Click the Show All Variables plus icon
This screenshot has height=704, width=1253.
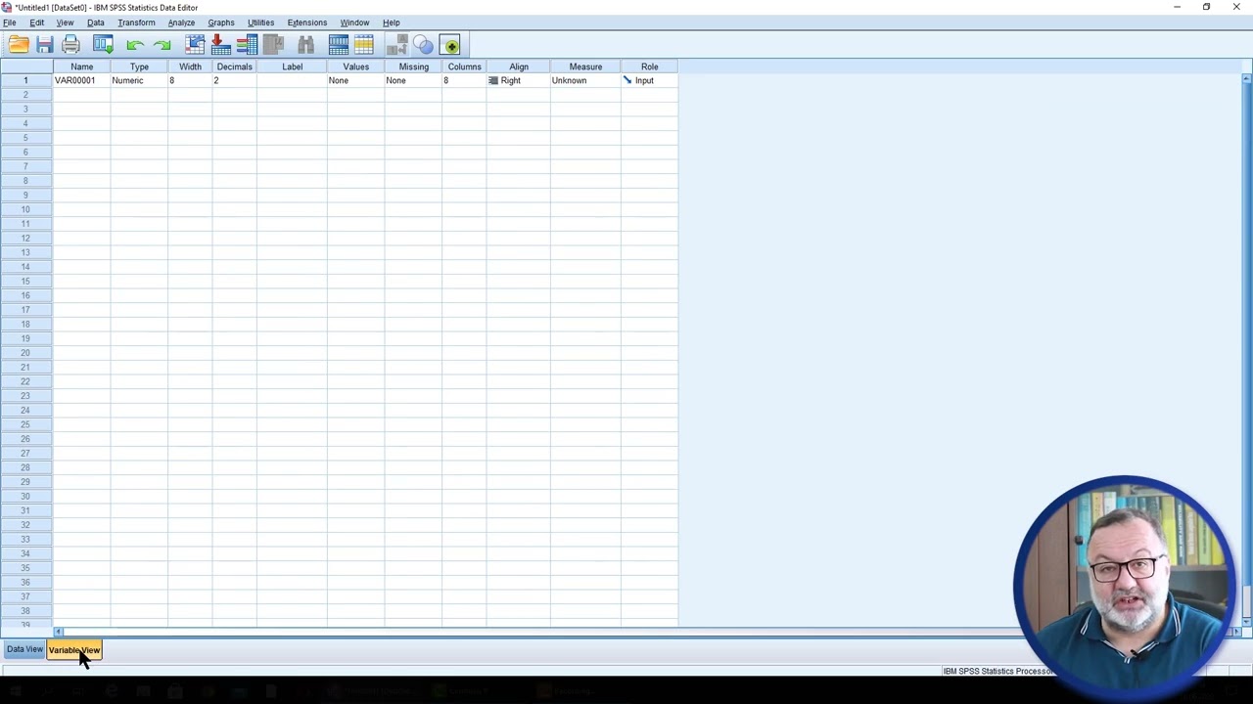pyautogui.click(x=450, y=45)
